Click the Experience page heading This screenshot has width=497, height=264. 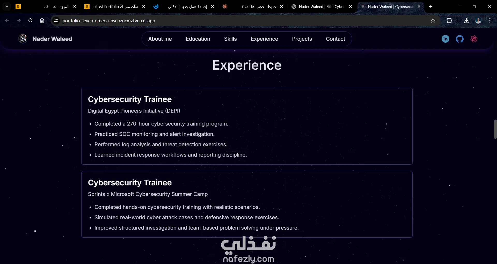[x=247, y=65]
